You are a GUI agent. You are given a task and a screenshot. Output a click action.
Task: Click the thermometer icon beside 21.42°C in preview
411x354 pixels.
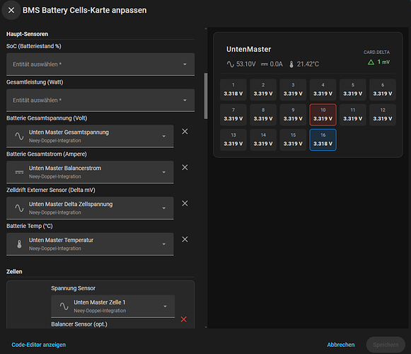tap(291, 64)
